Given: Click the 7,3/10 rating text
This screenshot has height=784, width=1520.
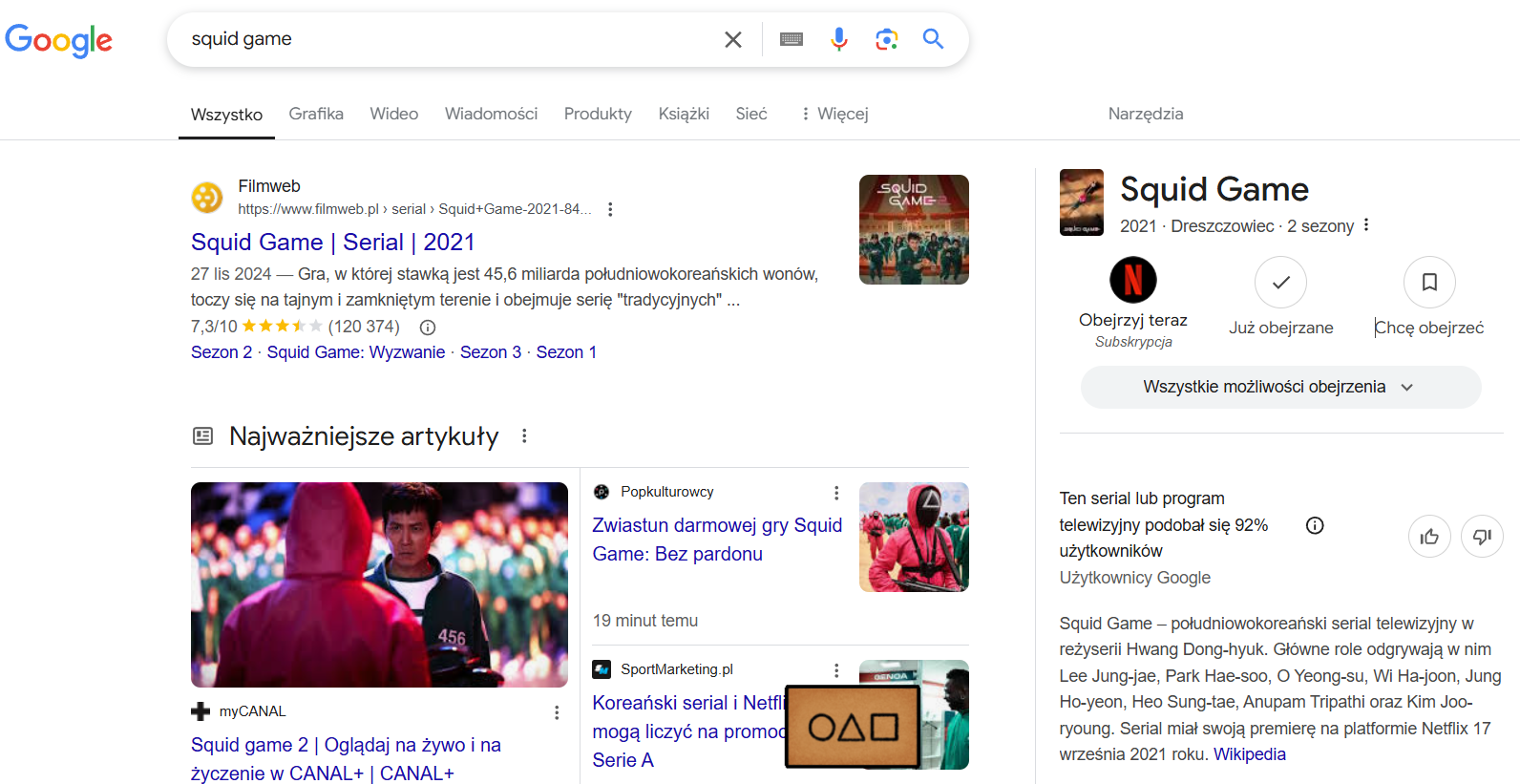Looking at the screenshot, I should (214, 327).
